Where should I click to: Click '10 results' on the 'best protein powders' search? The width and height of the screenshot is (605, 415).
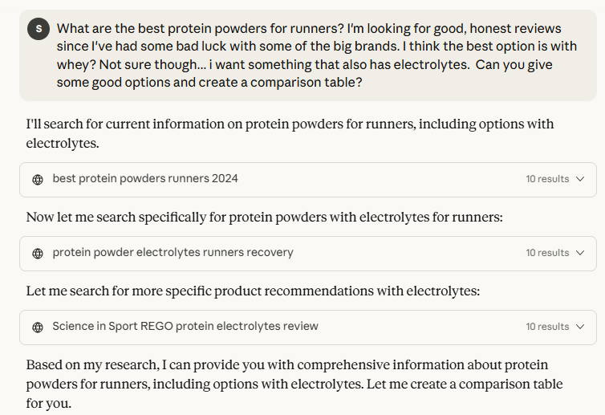[x=547, y=179]
